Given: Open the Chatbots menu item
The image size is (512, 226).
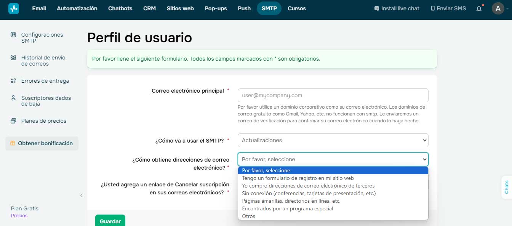Looking at the screenshot, I should coord(120,8).
